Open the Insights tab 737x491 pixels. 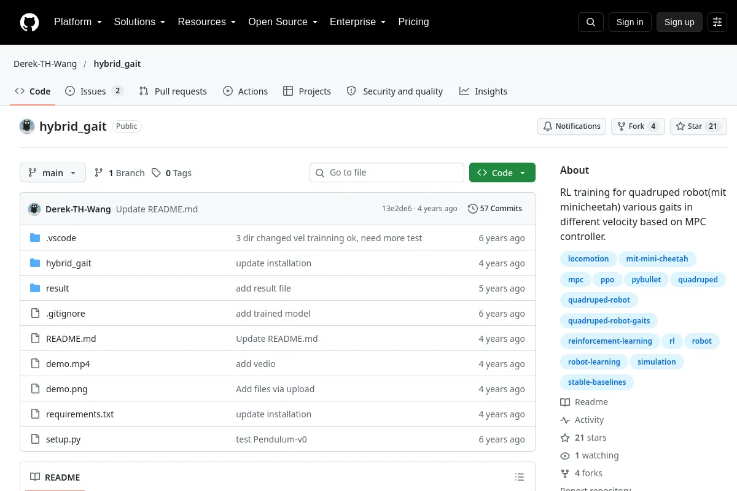[483, 91]
